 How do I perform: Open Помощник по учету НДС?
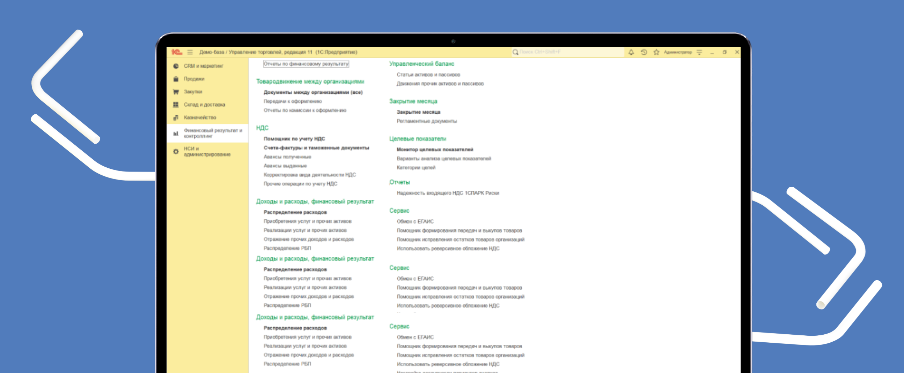(x=294, y=139)
